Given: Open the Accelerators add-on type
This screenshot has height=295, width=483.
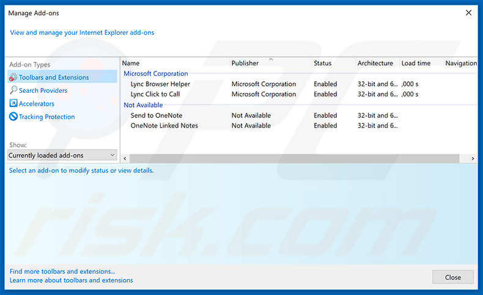Looking at the screenshot, I should tap(36, 104).
